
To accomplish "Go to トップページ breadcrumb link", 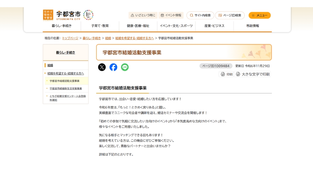I will pyautogui.click(x=70, y=38).
